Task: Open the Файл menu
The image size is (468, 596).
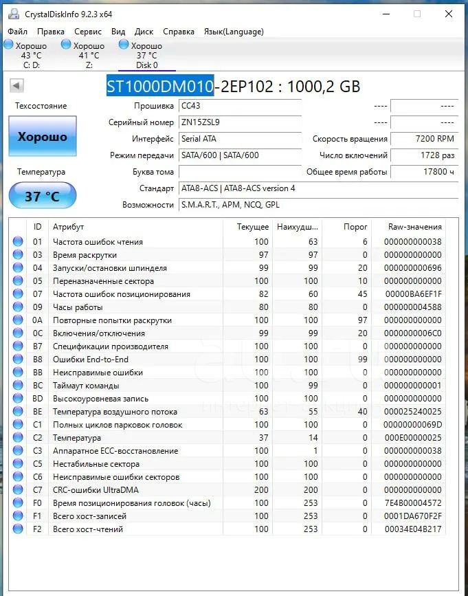Action: pyautogui.click(x=17, y=32)
